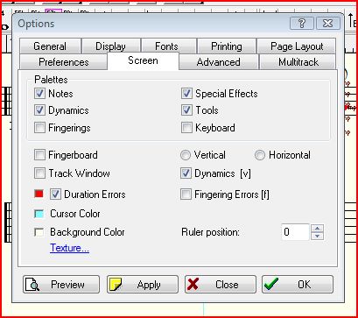358x318 pixels.
Task: Enable the Fingerings palette checkbox
Action: [x=39, y=128]
